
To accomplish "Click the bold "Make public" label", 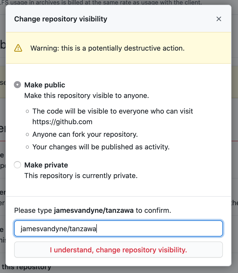I will [45, 85].
